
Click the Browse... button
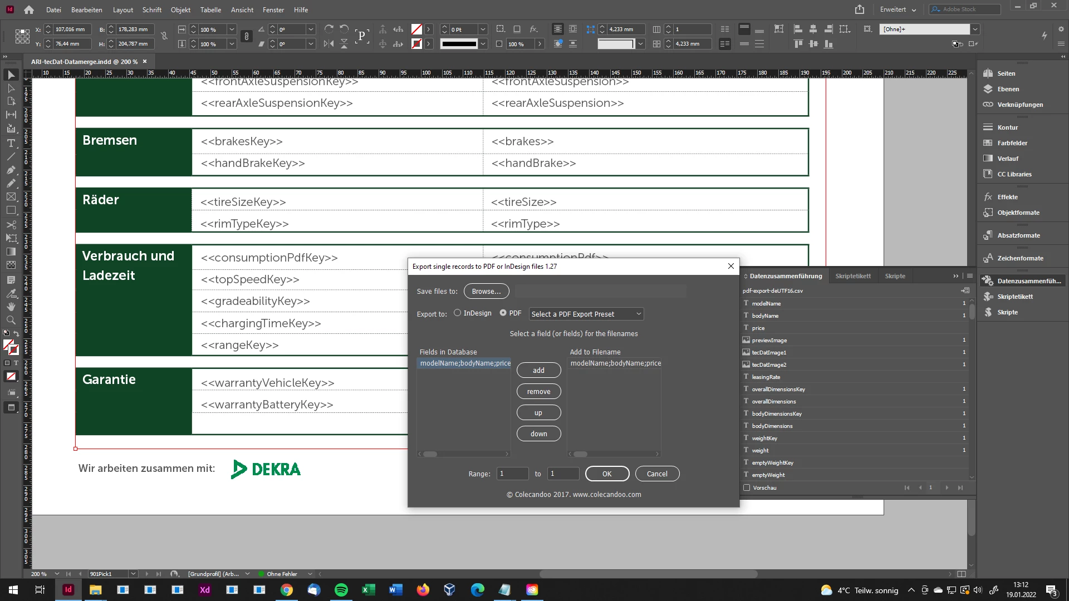(486, 291)
